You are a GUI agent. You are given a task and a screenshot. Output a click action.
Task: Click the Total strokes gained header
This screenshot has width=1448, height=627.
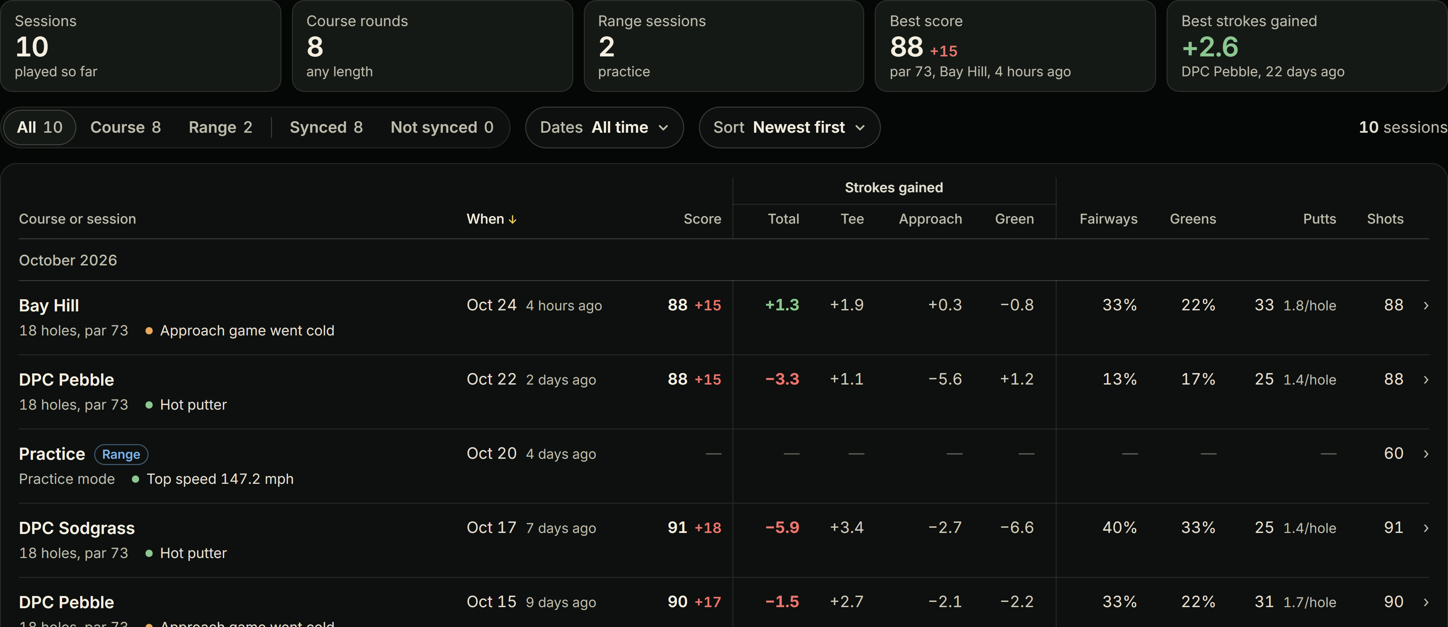(x=783, y=219)
